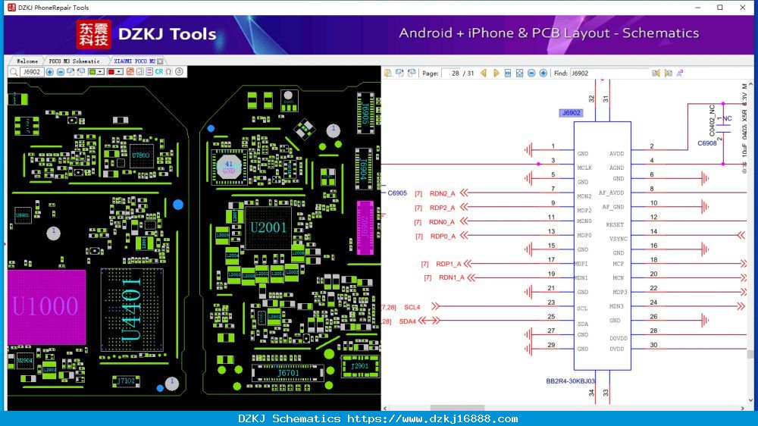Click the SDA4 net label

pyautogui.click(x=408, y=321)
